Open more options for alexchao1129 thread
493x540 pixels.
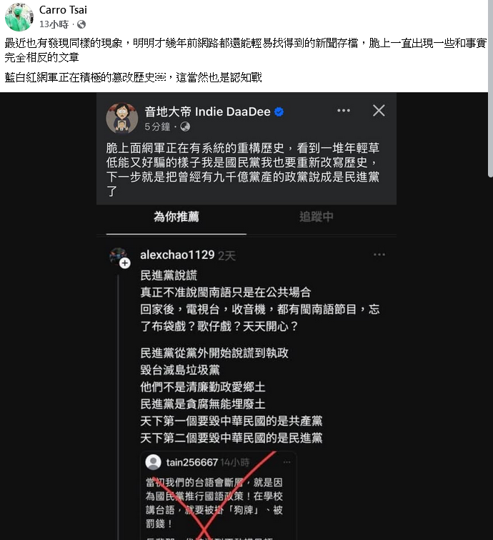(x=379, y=255)
